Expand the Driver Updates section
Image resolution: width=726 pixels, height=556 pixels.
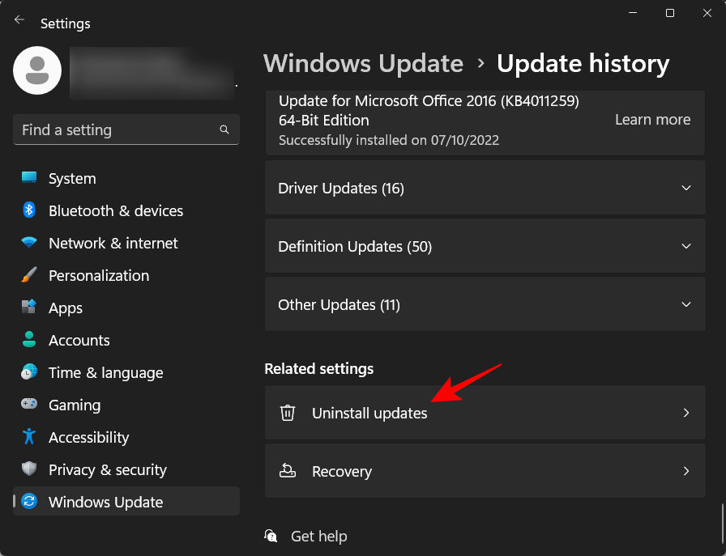click(x=686, y=187)
